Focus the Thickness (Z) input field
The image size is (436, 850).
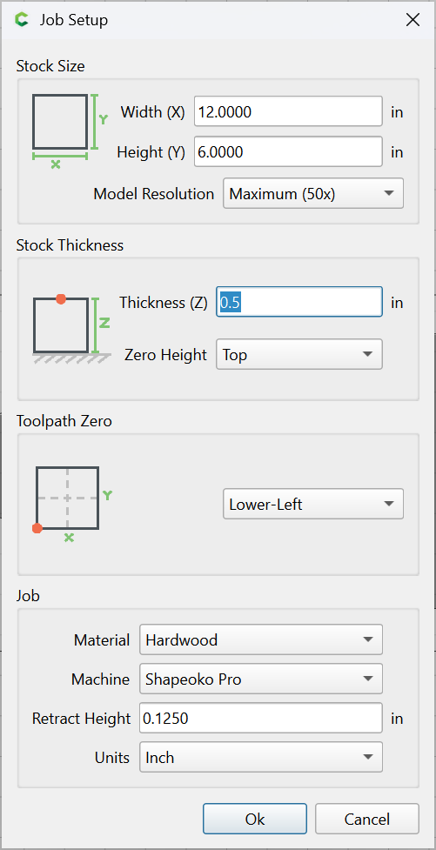tap(299, 302)
